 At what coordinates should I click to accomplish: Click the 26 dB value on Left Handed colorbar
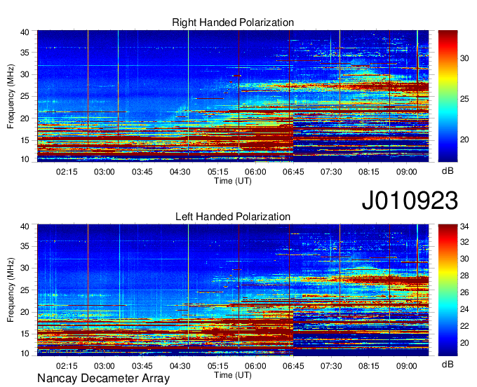(464, 292)
